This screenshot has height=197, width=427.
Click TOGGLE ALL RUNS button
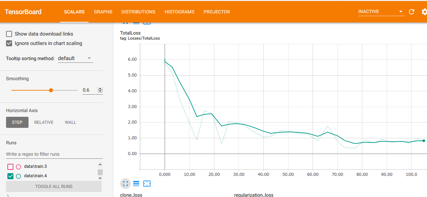[54, 187]
